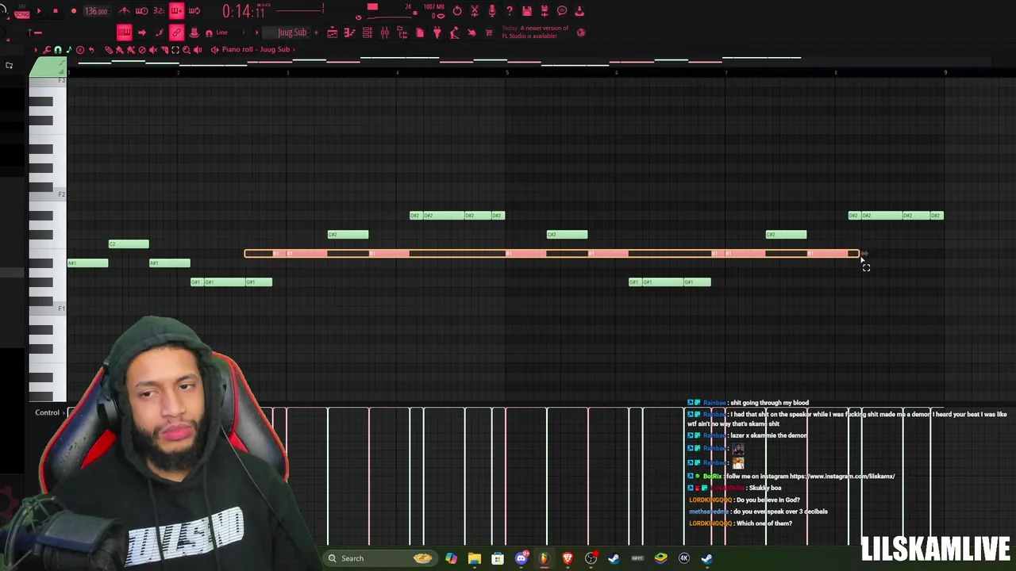Click newer version of FL Studio notice
This screenshot has width=1016, height=571.
click(535, 32)
